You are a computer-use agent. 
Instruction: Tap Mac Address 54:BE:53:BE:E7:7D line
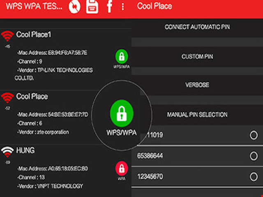click(x=53, y=115)
